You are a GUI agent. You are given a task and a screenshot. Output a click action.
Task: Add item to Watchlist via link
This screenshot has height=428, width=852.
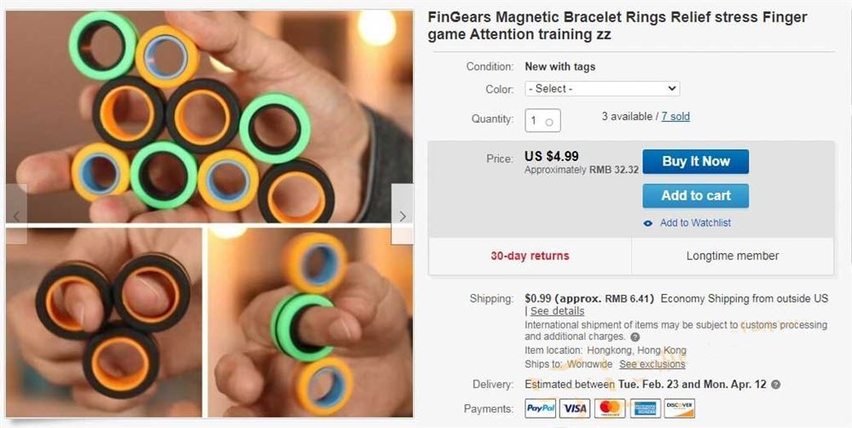[x=695, y=223]
